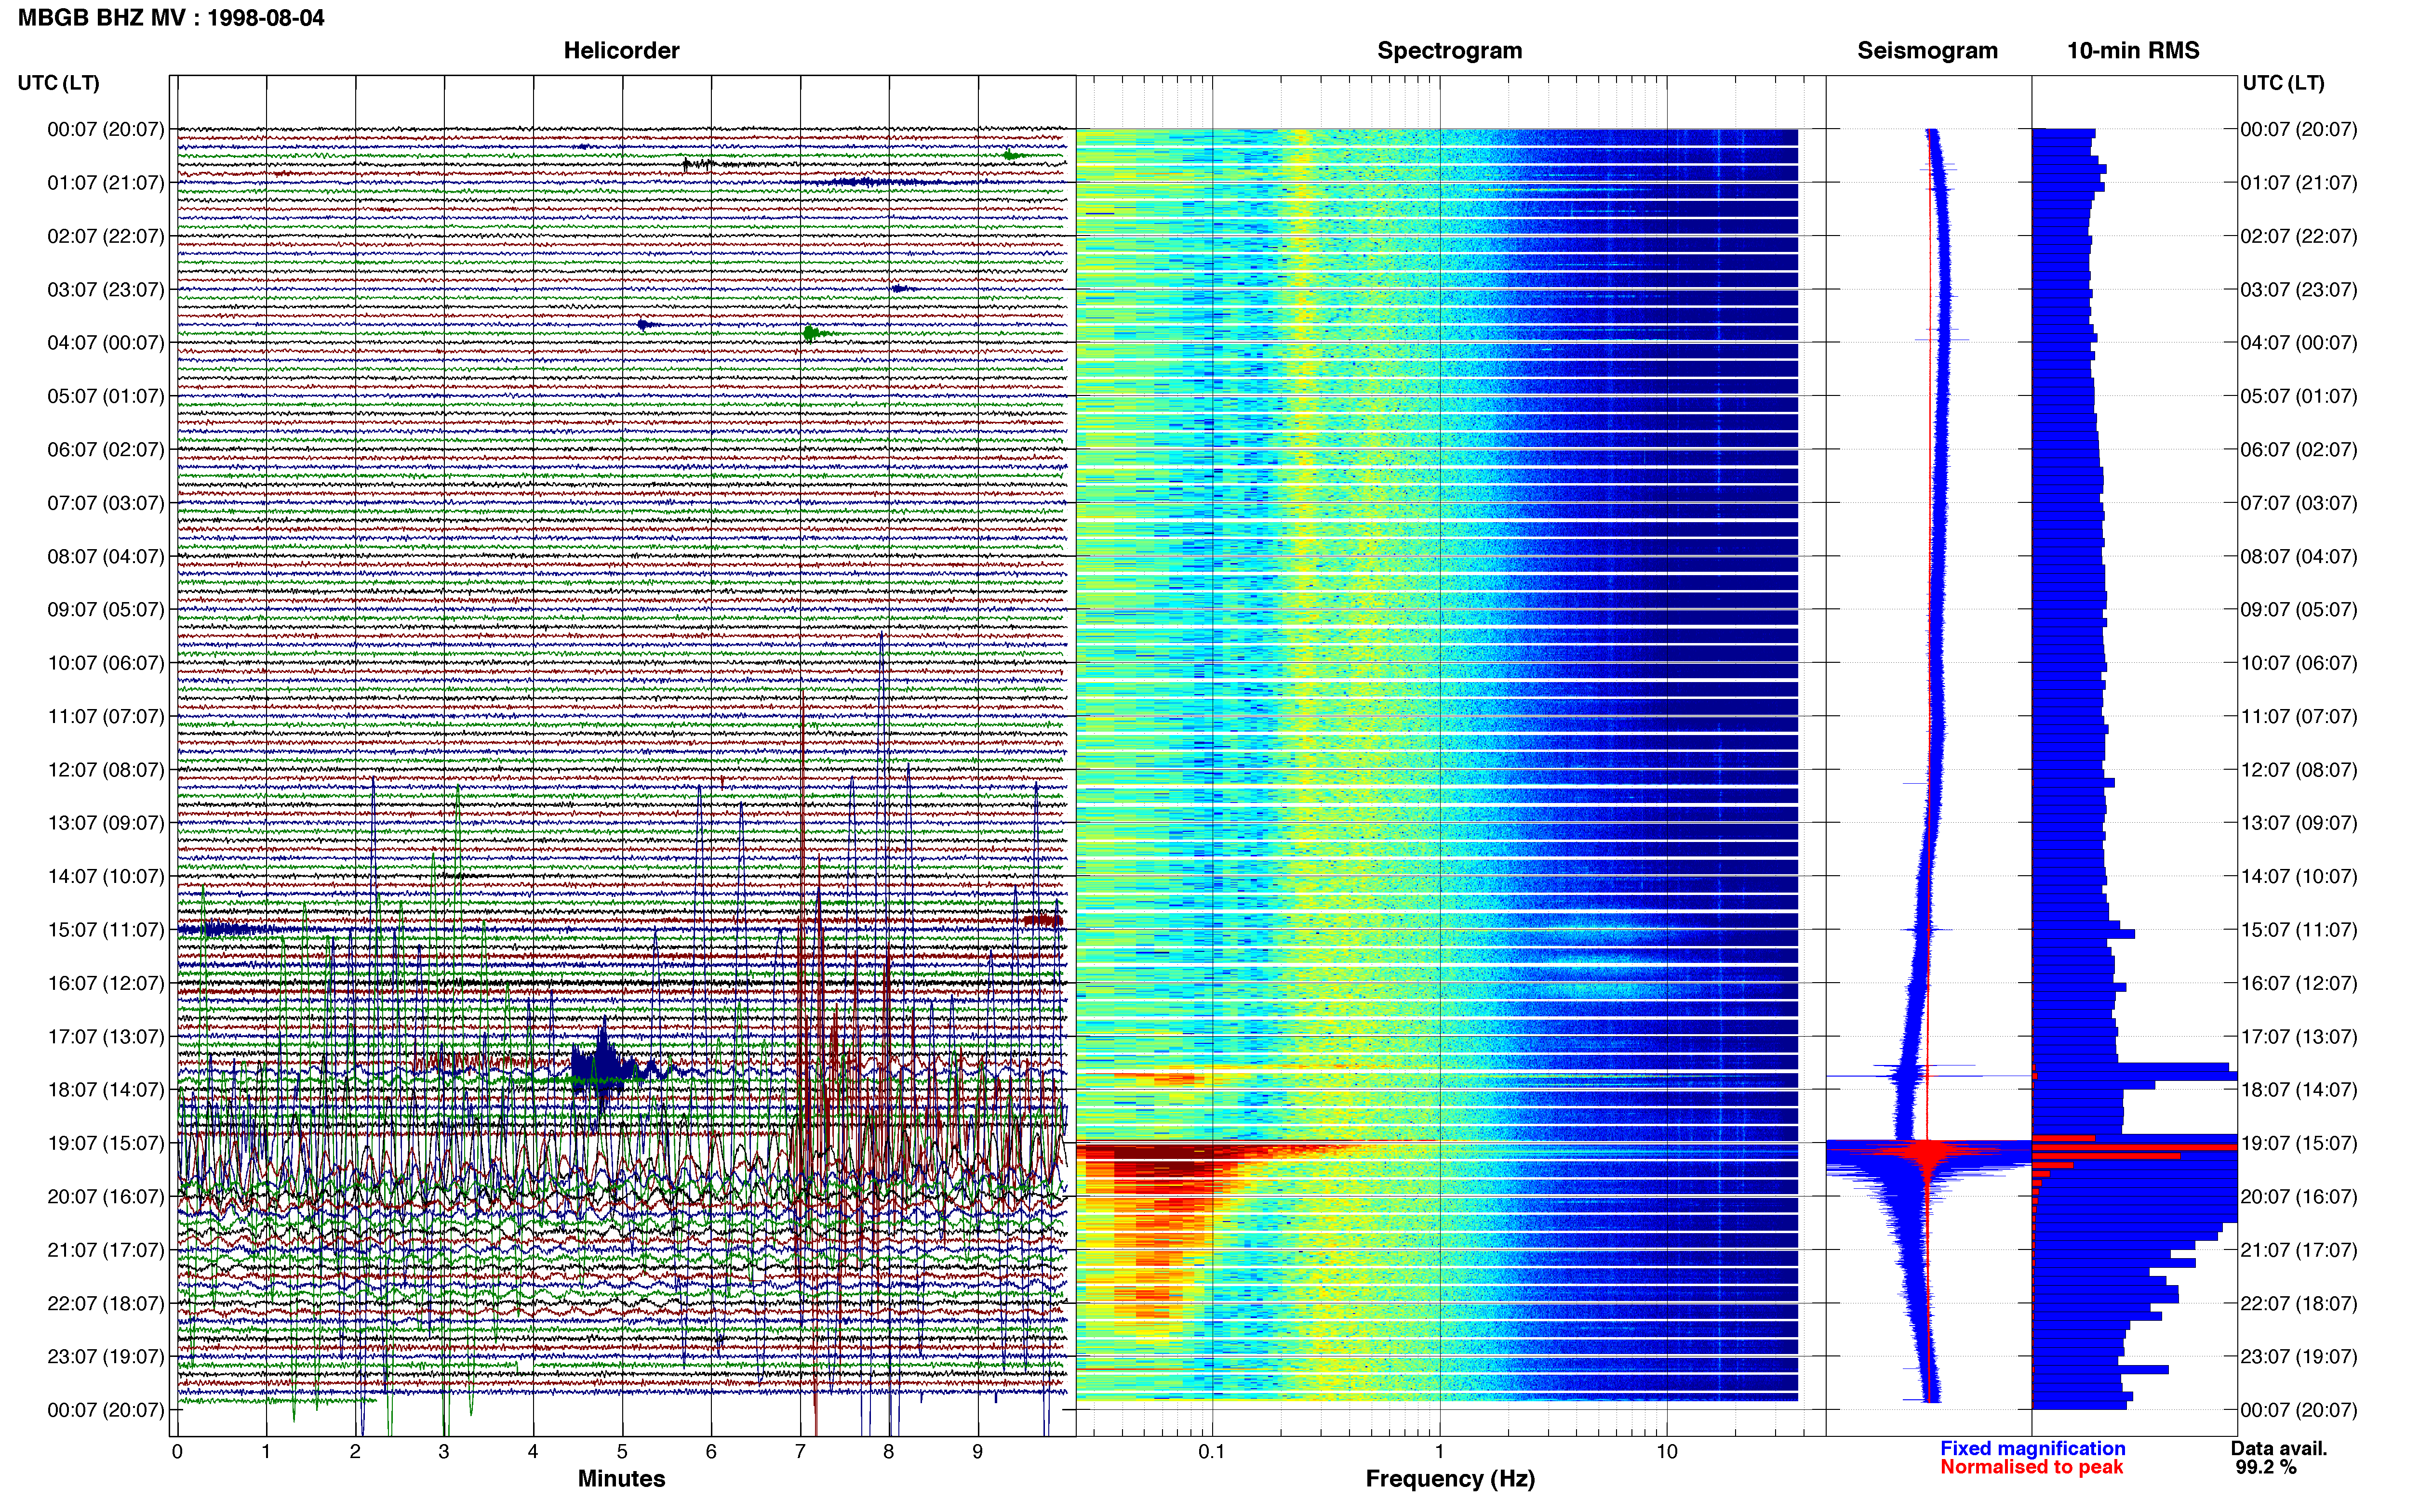Click the 'Fixed magnification' legend text

coord(2033,1449)
